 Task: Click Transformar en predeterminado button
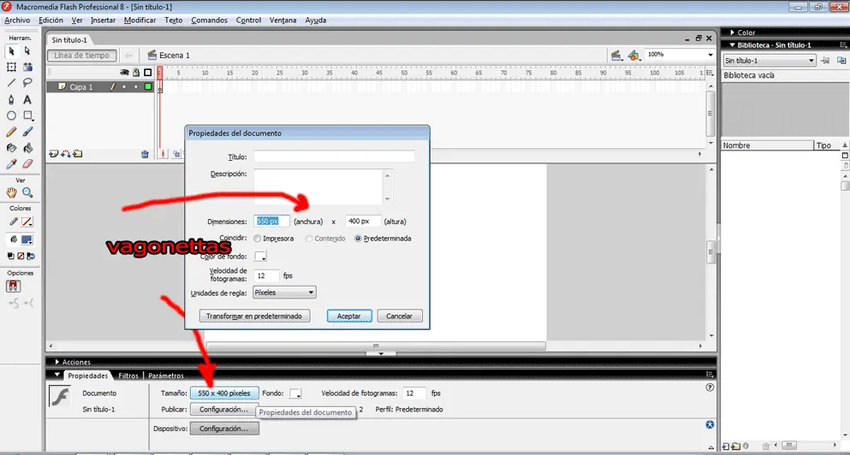(x=254, y=316)
